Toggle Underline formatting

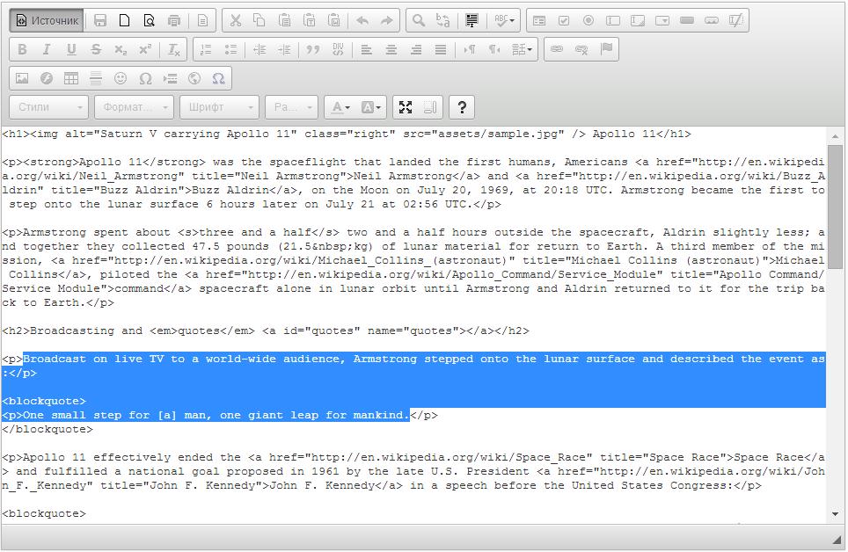click(71, 49)
